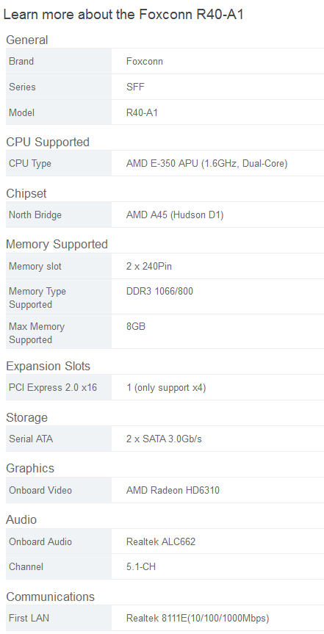Select the PCI Express 2.0 x16 label
Screen dimensions: 324x634
pyautogui.click(x=53, y=387)
